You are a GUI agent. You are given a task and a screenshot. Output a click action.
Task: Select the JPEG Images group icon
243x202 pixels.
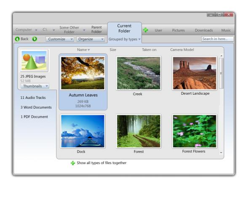34,61
